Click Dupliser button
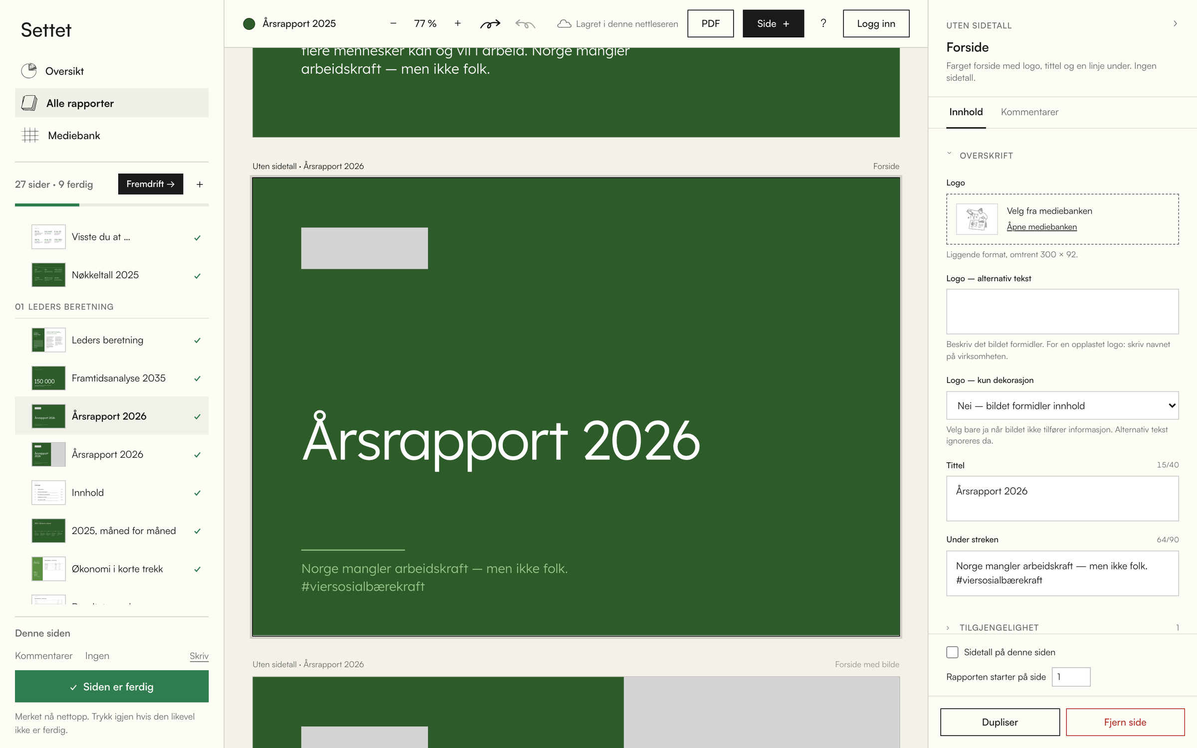1197x748 pixels. coord(999,722)
